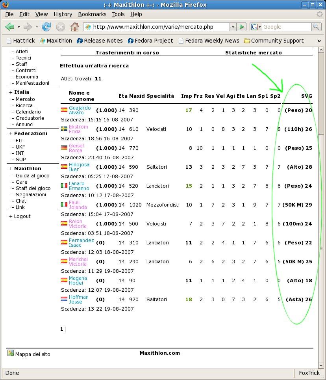
Task: Click the browser Back arrow button
Action: [x=10, y=27]
